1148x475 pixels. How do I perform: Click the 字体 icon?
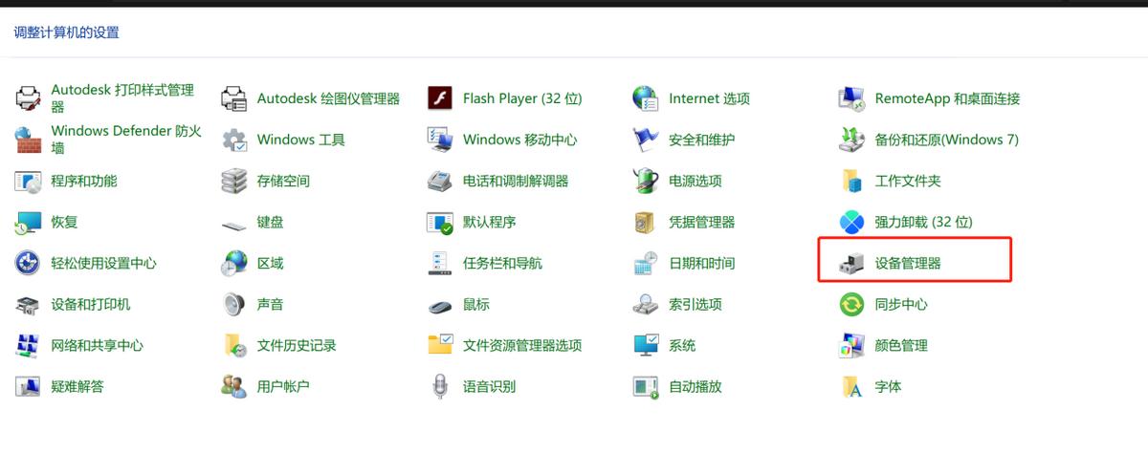(x=851, y=386)
